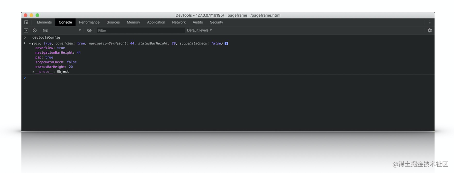Open the top JavaScript context dropdown

coord(62,31)
